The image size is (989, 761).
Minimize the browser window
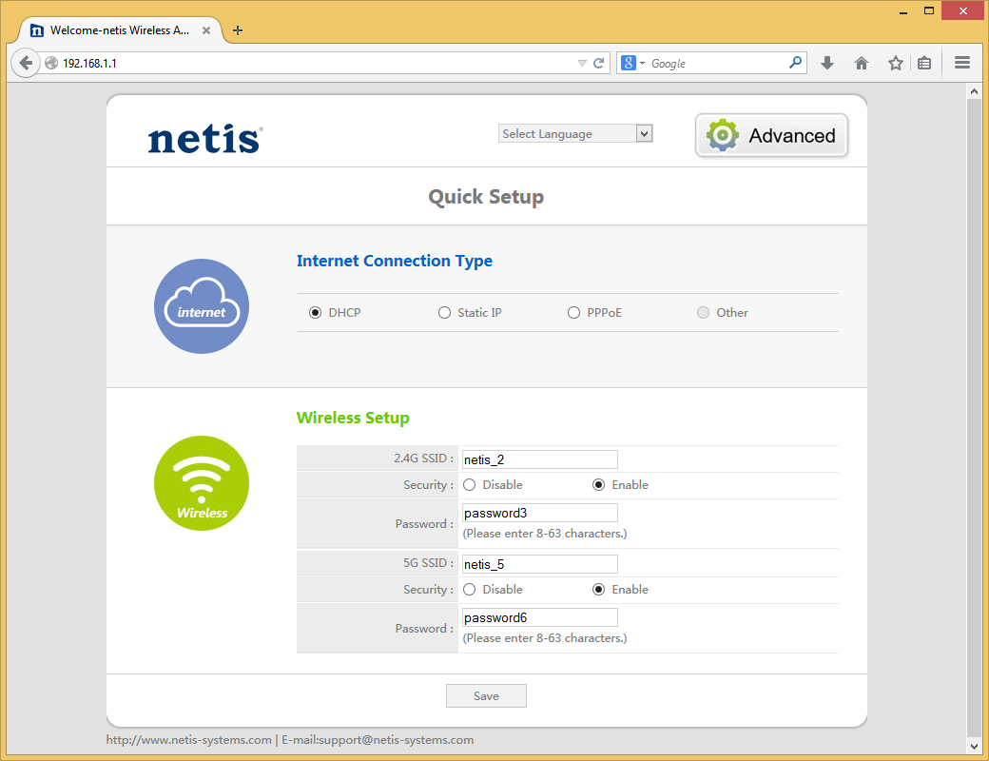tap(903, 10)
